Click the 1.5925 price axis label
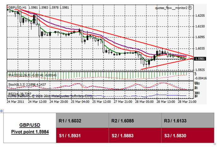217x147 pixels. (200, 70)
